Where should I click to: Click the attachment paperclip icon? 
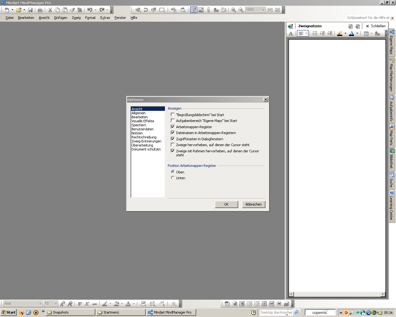[x=209, y=10]
